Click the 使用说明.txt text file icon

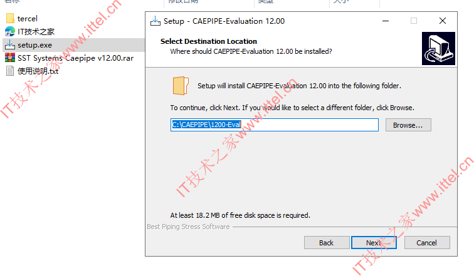click(x=10, y=71)
